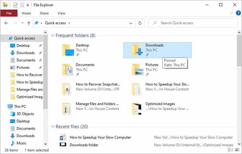Select How to Speedup Your Slow Computer file name
This screenshot has width=242, height=154.
100,137
